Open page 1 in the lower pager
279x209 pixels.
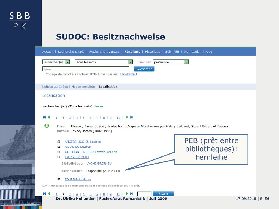pyautogui.click(x=57, y=194)
